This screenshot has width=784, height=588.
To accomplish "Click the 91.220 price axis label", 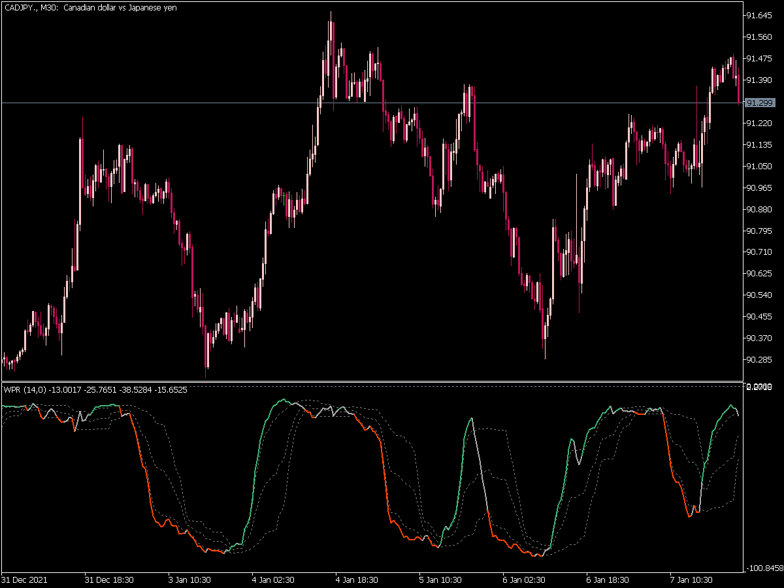I will coord(759,123).
